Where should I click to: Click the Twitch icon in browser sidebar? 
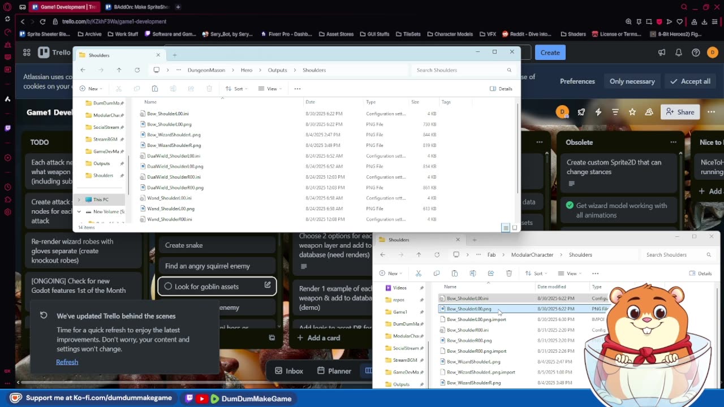pyautogui.click(x=7, y=128)
